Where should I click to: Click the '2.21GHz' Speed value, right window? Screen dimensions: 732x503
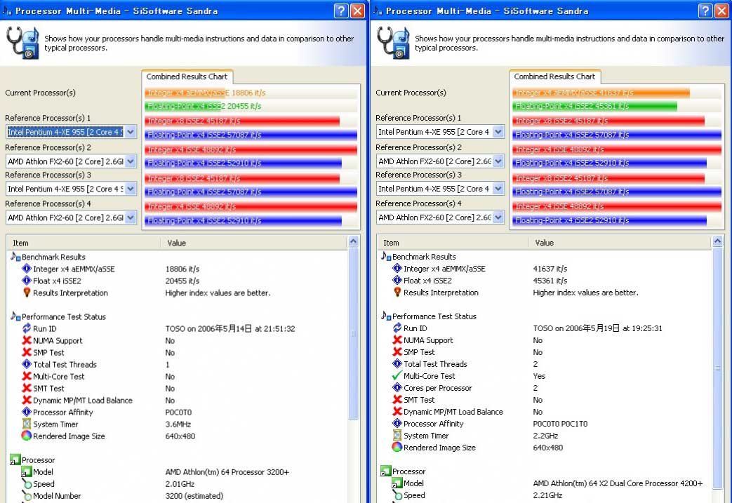[x=547, y=495]
